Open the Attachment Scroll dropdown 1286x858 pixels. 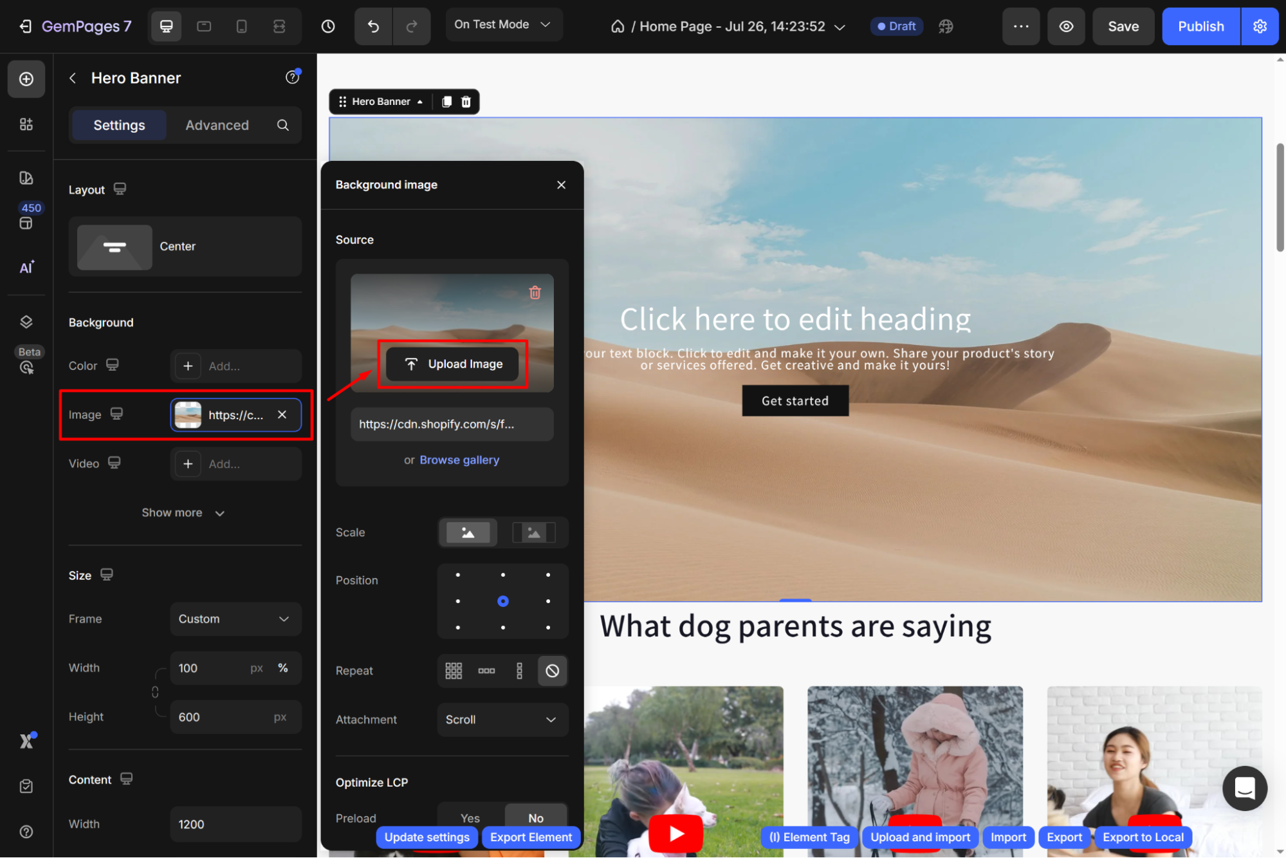click(x=502, y=720)
